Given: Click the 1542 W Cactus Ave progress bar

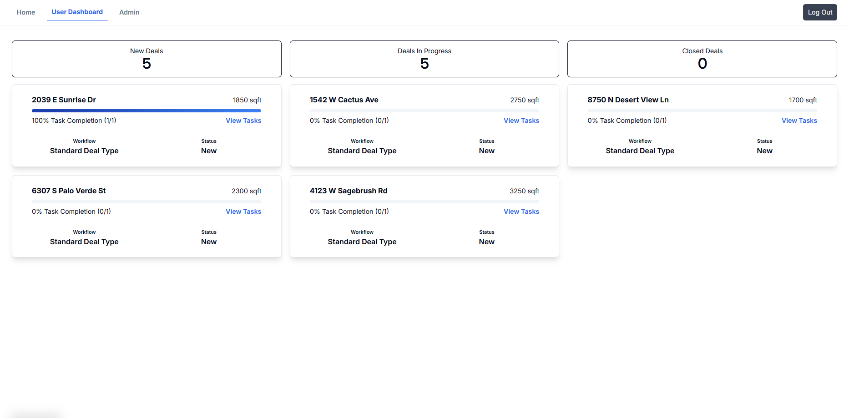Looking at the screenshot, I should click(424, 111).
